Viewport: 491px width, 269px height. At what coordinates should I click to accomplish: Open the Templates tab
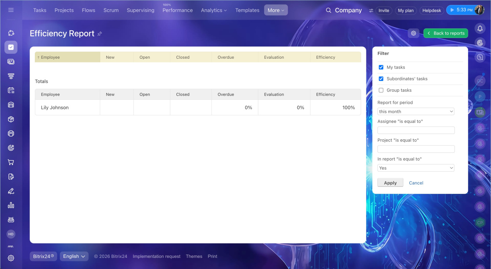(247, 10)
